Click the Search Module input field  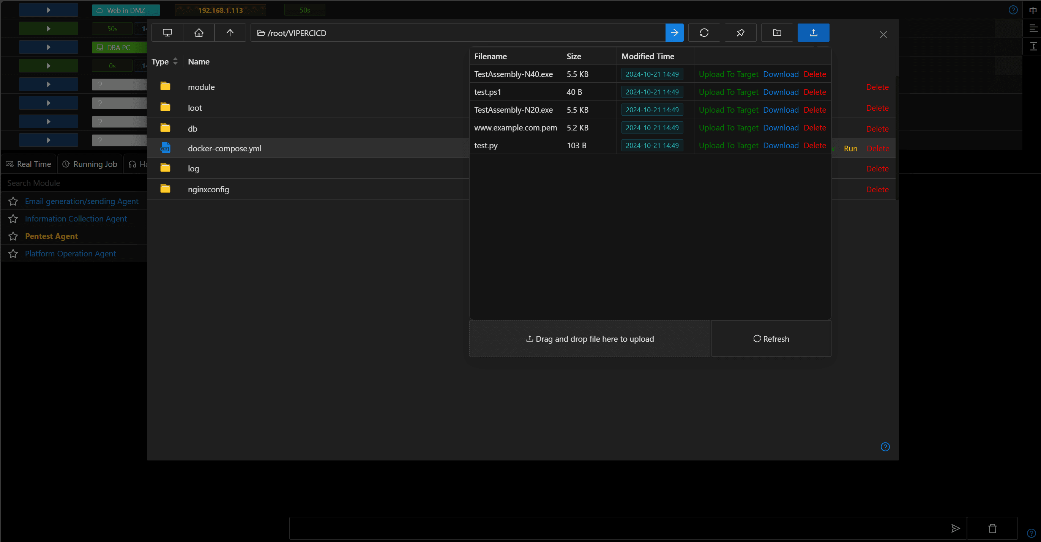pos(75,183)
